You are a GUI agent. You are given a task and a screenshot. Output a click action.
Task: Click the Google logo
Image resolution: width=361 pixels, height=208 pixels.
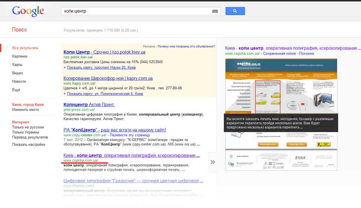[x=28, y=11]
